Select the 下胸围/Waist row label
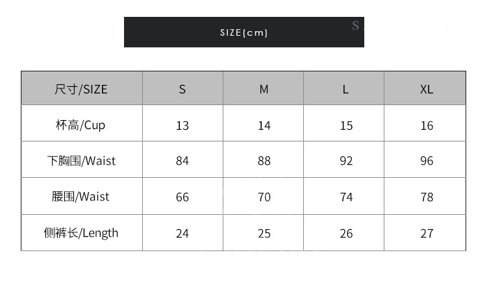This screenshot has width=487, height=281. pos(81,160)
